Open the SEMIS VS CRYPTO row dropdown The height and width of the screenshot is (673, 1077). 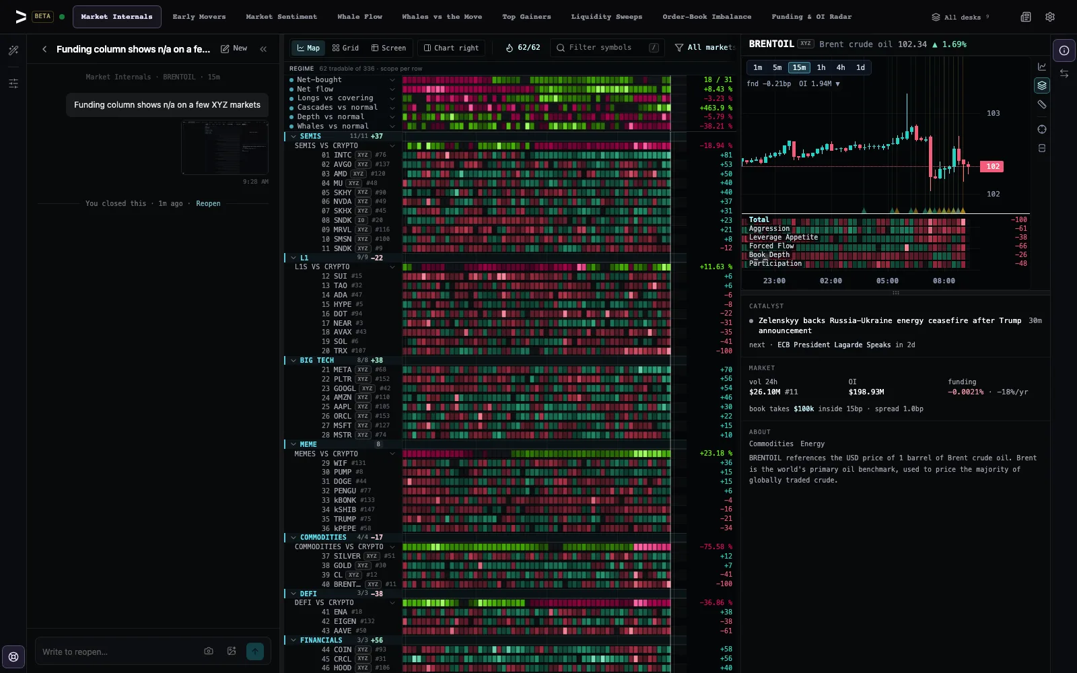tap(392, 145)
